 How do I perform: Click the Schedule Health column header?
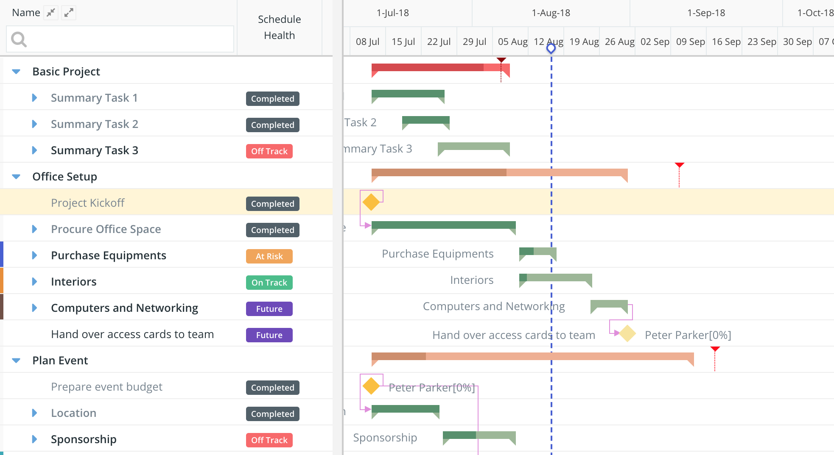[279, 28]
